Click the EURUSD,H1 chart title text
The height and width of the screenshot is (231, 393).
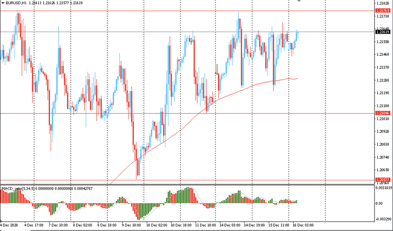(x=16, y=3)
